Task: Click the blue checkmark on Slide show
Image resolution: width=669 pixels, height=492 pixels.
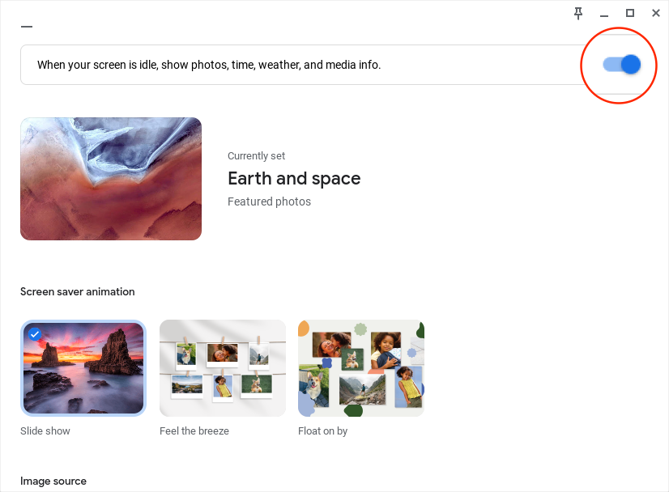Action: [34, 334]
